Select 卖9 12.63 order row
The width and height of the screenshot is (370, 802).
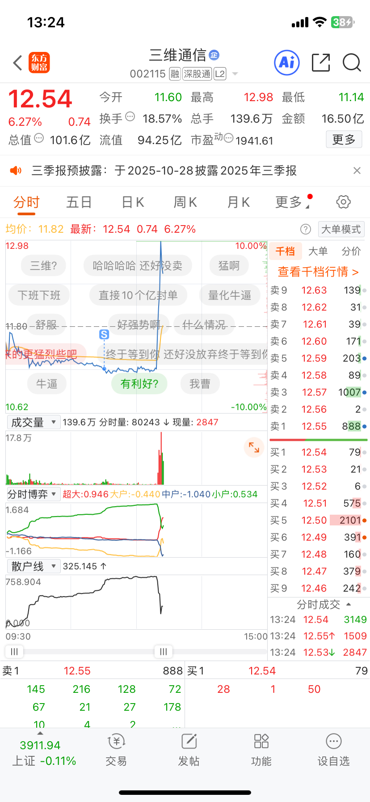(x=318, y=290)
